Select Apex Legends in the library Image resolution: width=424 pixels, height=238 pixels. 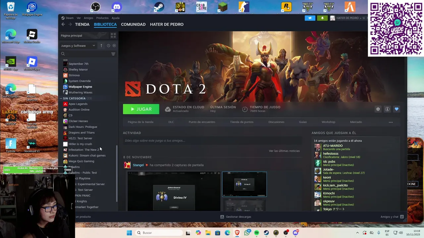[x=78, y=104]
